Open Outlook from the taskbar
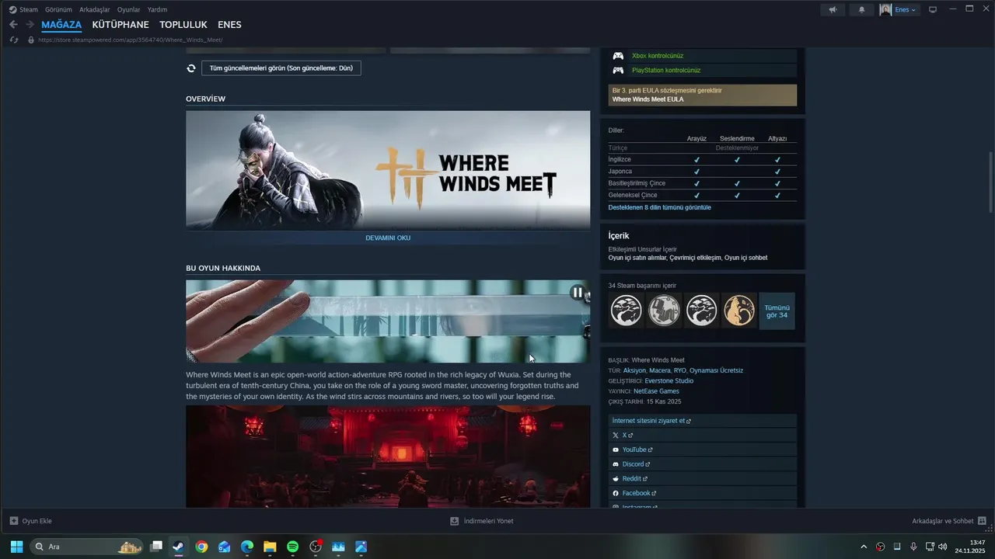Screen dimensions: 995x559 [224, 547]
